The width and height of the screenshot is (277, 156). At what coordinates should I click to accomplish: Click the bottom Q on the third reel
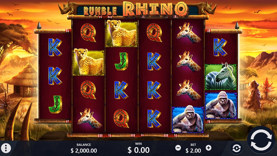click(121, 118)
